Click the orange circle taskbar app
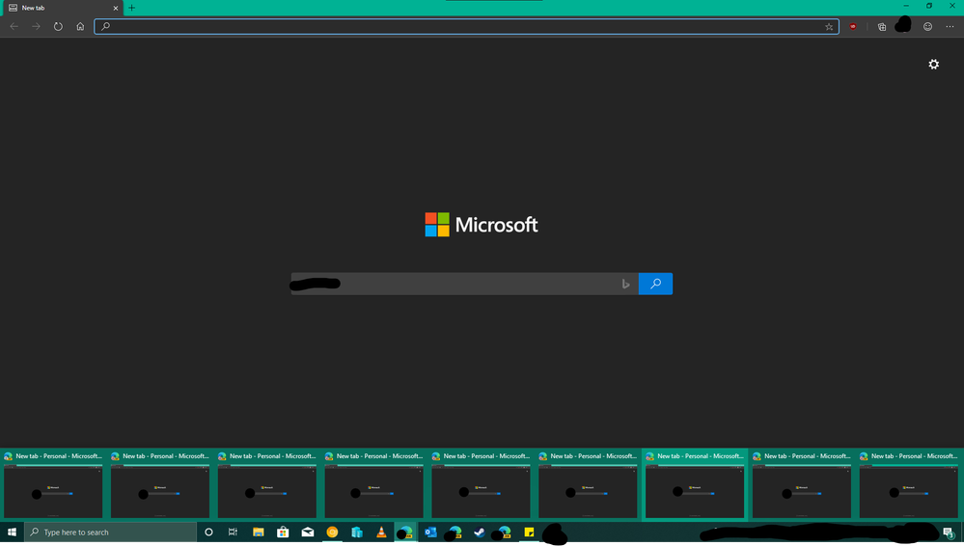Viewport: 964px width, 546px height. (x=332, y=532)
